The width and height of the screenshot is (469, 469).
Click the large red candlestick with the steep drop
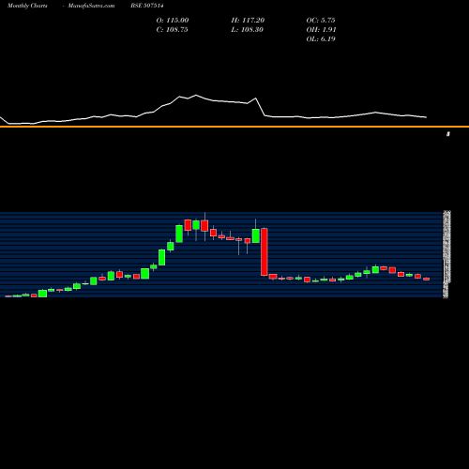tap(265, 252)
